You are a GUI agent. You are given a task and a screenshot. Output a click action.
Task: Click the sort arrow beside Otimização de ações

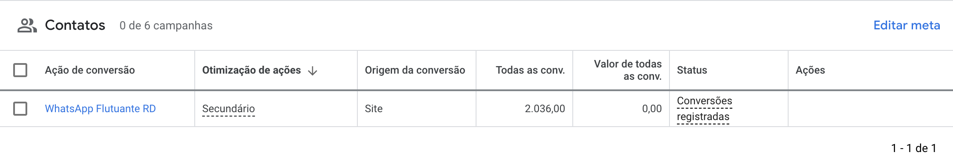coord(313,71)
